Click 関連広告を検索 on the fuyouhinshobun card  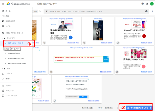94,101
